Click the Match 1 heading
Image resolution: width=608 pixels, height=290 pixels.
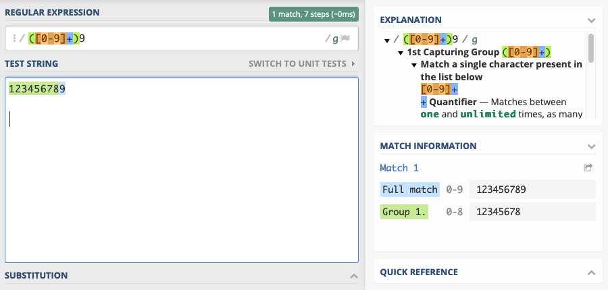[399, 168]
